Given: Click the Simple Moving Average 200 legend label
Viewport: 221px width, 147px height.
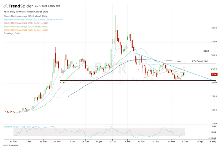Looking at the screenshot, I should (x=24, y=22).
